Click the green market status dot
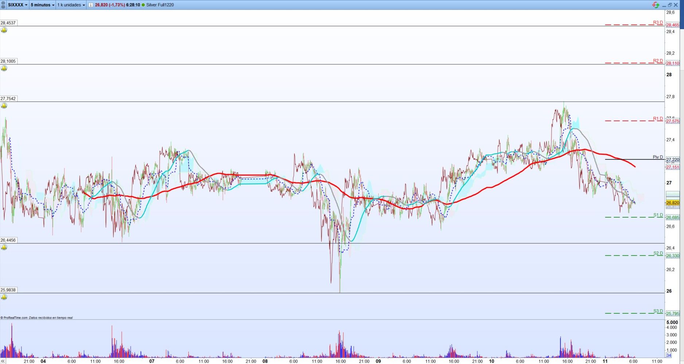Screen dimensions: 684x364 tap(143, 5)
